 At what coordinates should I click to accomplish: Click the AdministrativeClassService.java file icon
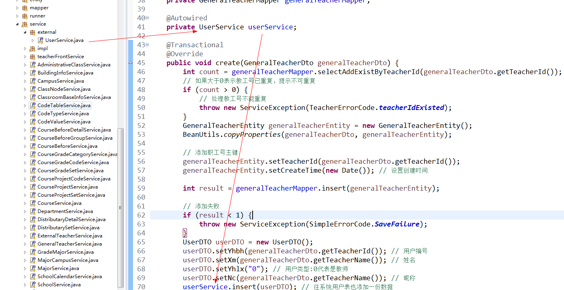point(33,65)
